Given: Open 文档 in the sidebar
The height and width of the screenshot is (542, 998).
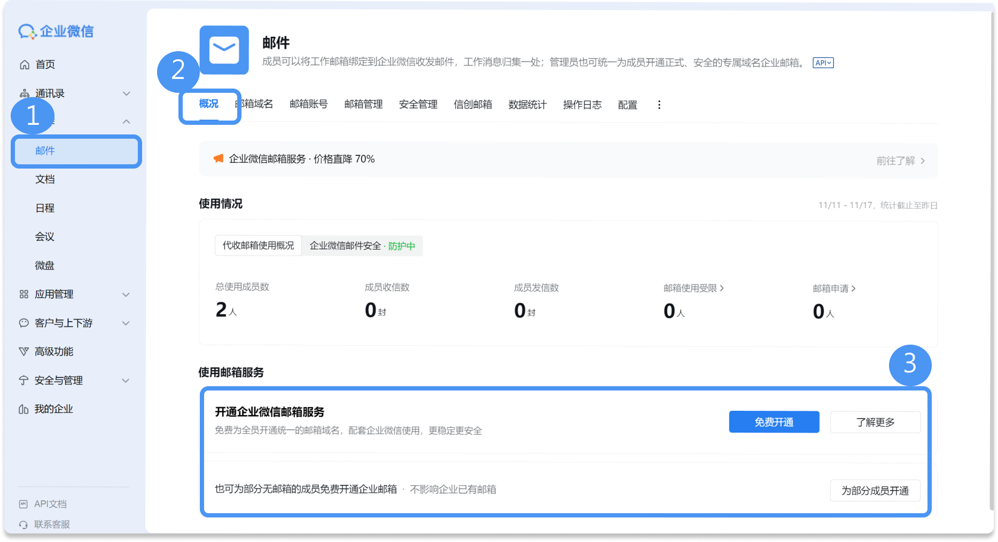Looking at the screenshot, I should 45,179.
